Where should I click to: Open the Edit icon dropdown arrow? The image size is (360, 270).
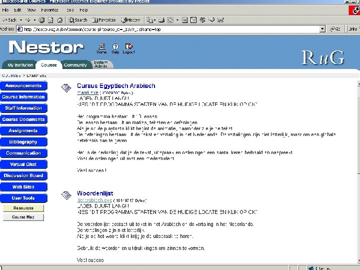tap(177, 20)
